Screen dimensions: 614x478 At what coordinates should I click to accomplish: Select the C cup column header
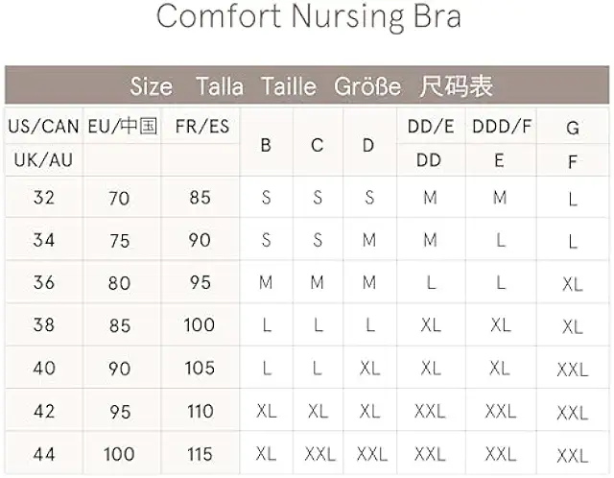[x=318, y=147]
